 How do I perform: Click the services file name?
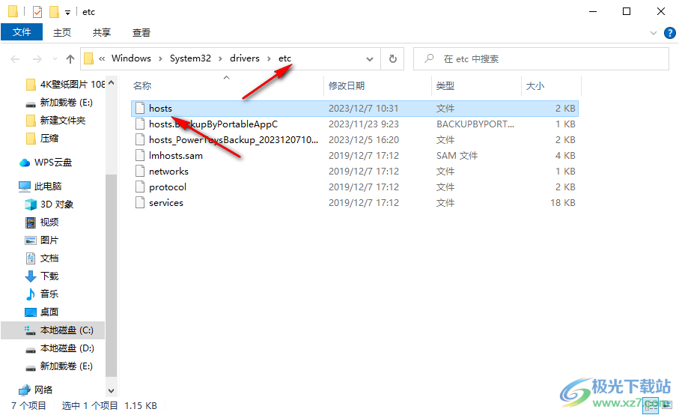[x=166, y=203]
